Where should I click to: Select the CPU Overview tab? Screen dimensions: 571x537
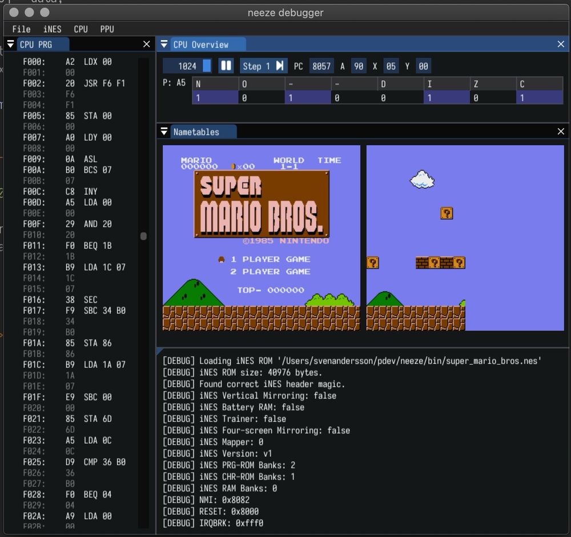pyautogui.click(x=208, y=45)
